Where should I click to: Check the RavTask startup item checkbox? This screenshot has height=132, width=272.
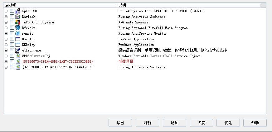point(12,17)
